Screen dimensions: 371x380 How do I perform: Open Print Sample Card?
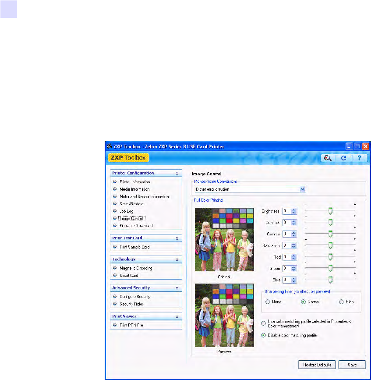(x=134, y=247)
